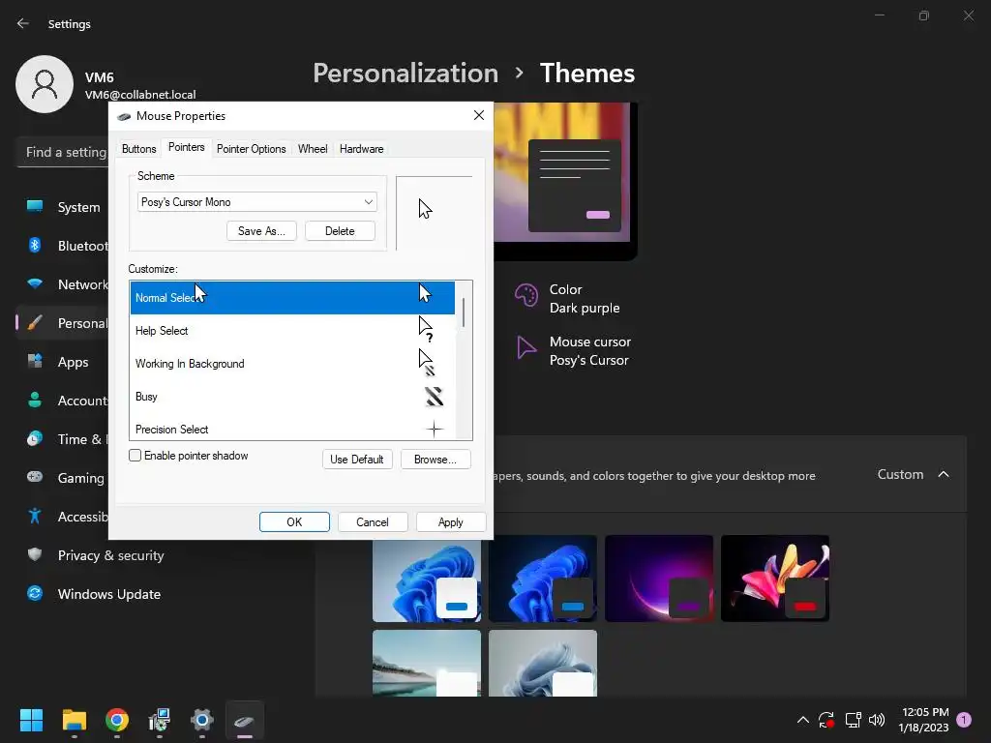Click the Privacy & security shield icon
991x743 pixels.
(x=35, y=554)
